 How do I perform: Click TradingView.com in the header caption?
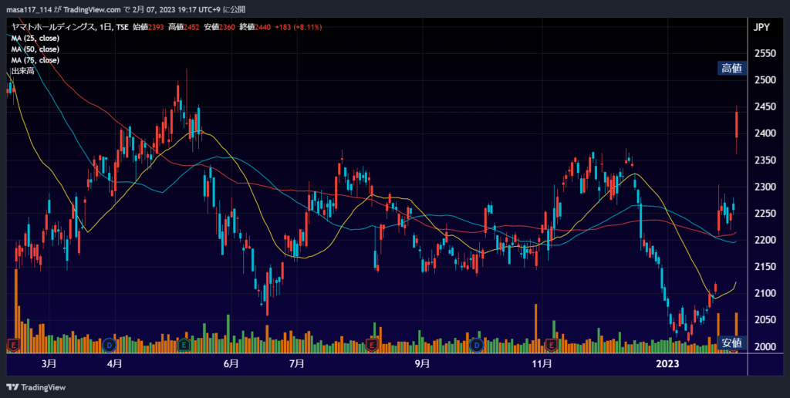coord(93,9)
